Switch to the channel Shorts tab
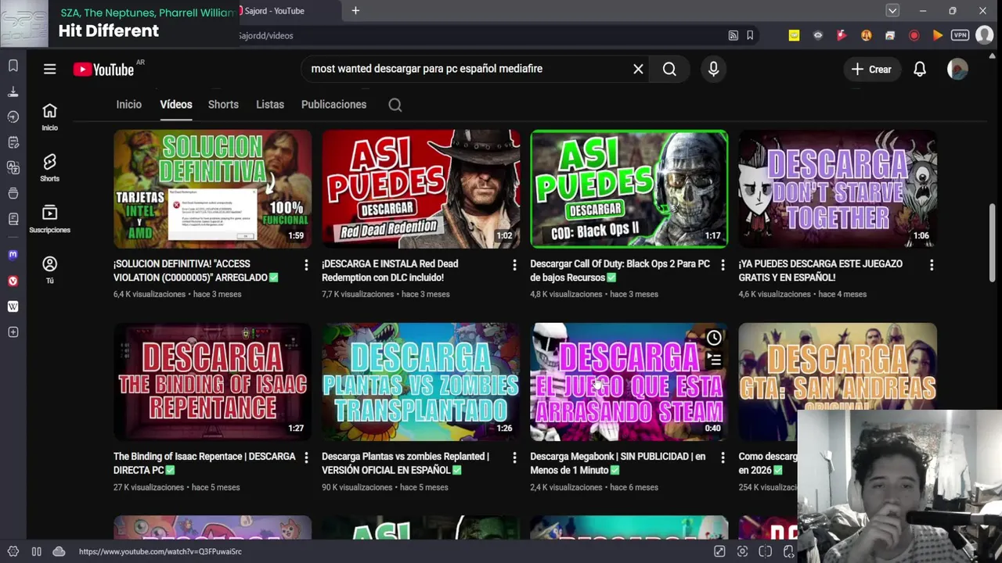1002x563 pixels. 223,105
